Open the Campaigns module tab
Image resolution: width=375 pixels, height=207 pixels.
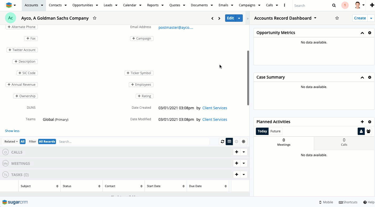(247, 5)
